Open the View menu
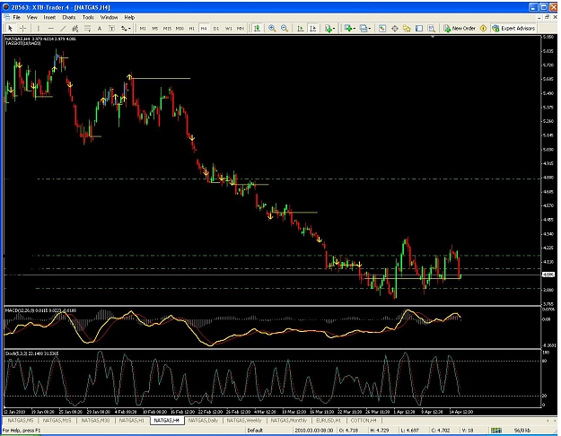Viewport: 561px width, 436px height. 31,17
